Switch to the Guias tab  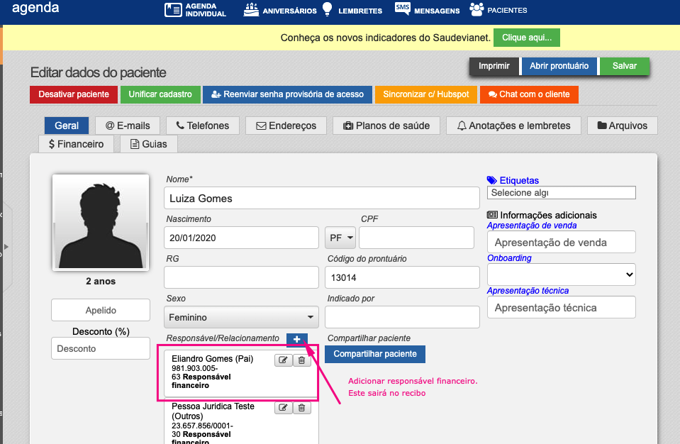pyautogui.click(x=149, y=144)
